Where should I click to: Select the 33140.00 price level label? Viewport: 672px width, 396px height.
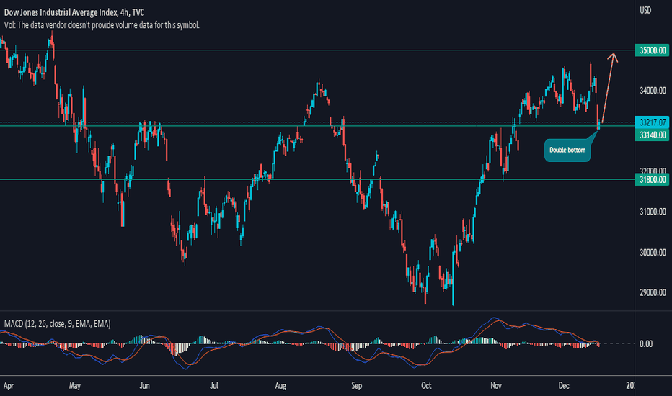point(652,135)
